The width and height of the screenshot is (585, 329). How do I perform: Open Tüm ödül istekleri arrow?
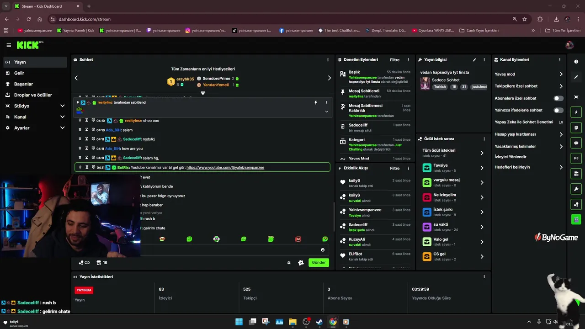tap(482, 153)
